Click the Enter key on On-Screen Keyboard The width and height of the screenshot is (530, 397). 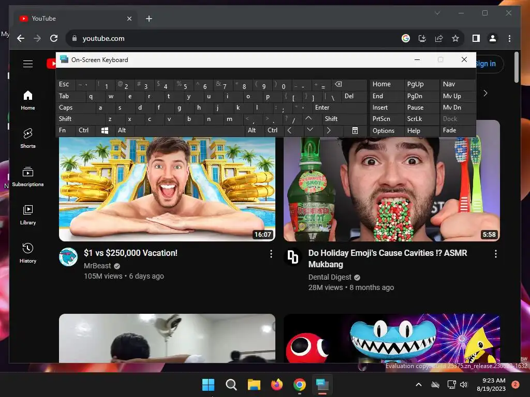coord(339,108)
